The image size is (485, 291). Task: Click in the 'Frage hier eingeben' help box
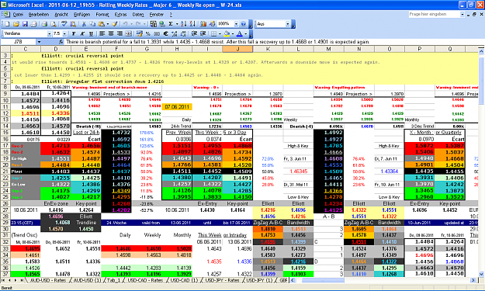click(x=435, y=15)
